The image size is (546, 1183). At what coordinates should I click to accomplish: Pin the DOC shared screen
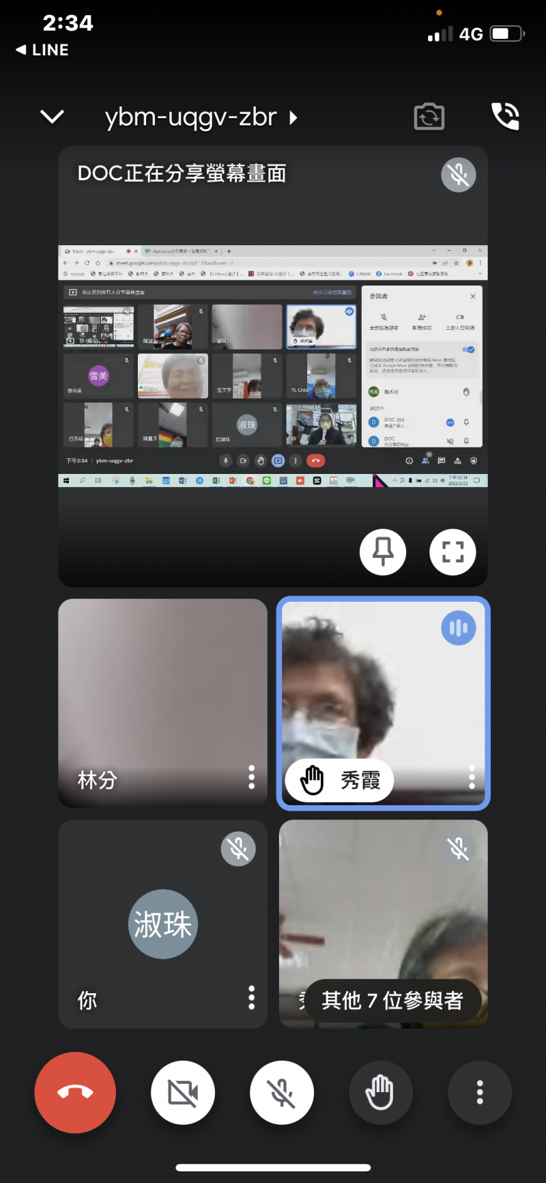383,552
